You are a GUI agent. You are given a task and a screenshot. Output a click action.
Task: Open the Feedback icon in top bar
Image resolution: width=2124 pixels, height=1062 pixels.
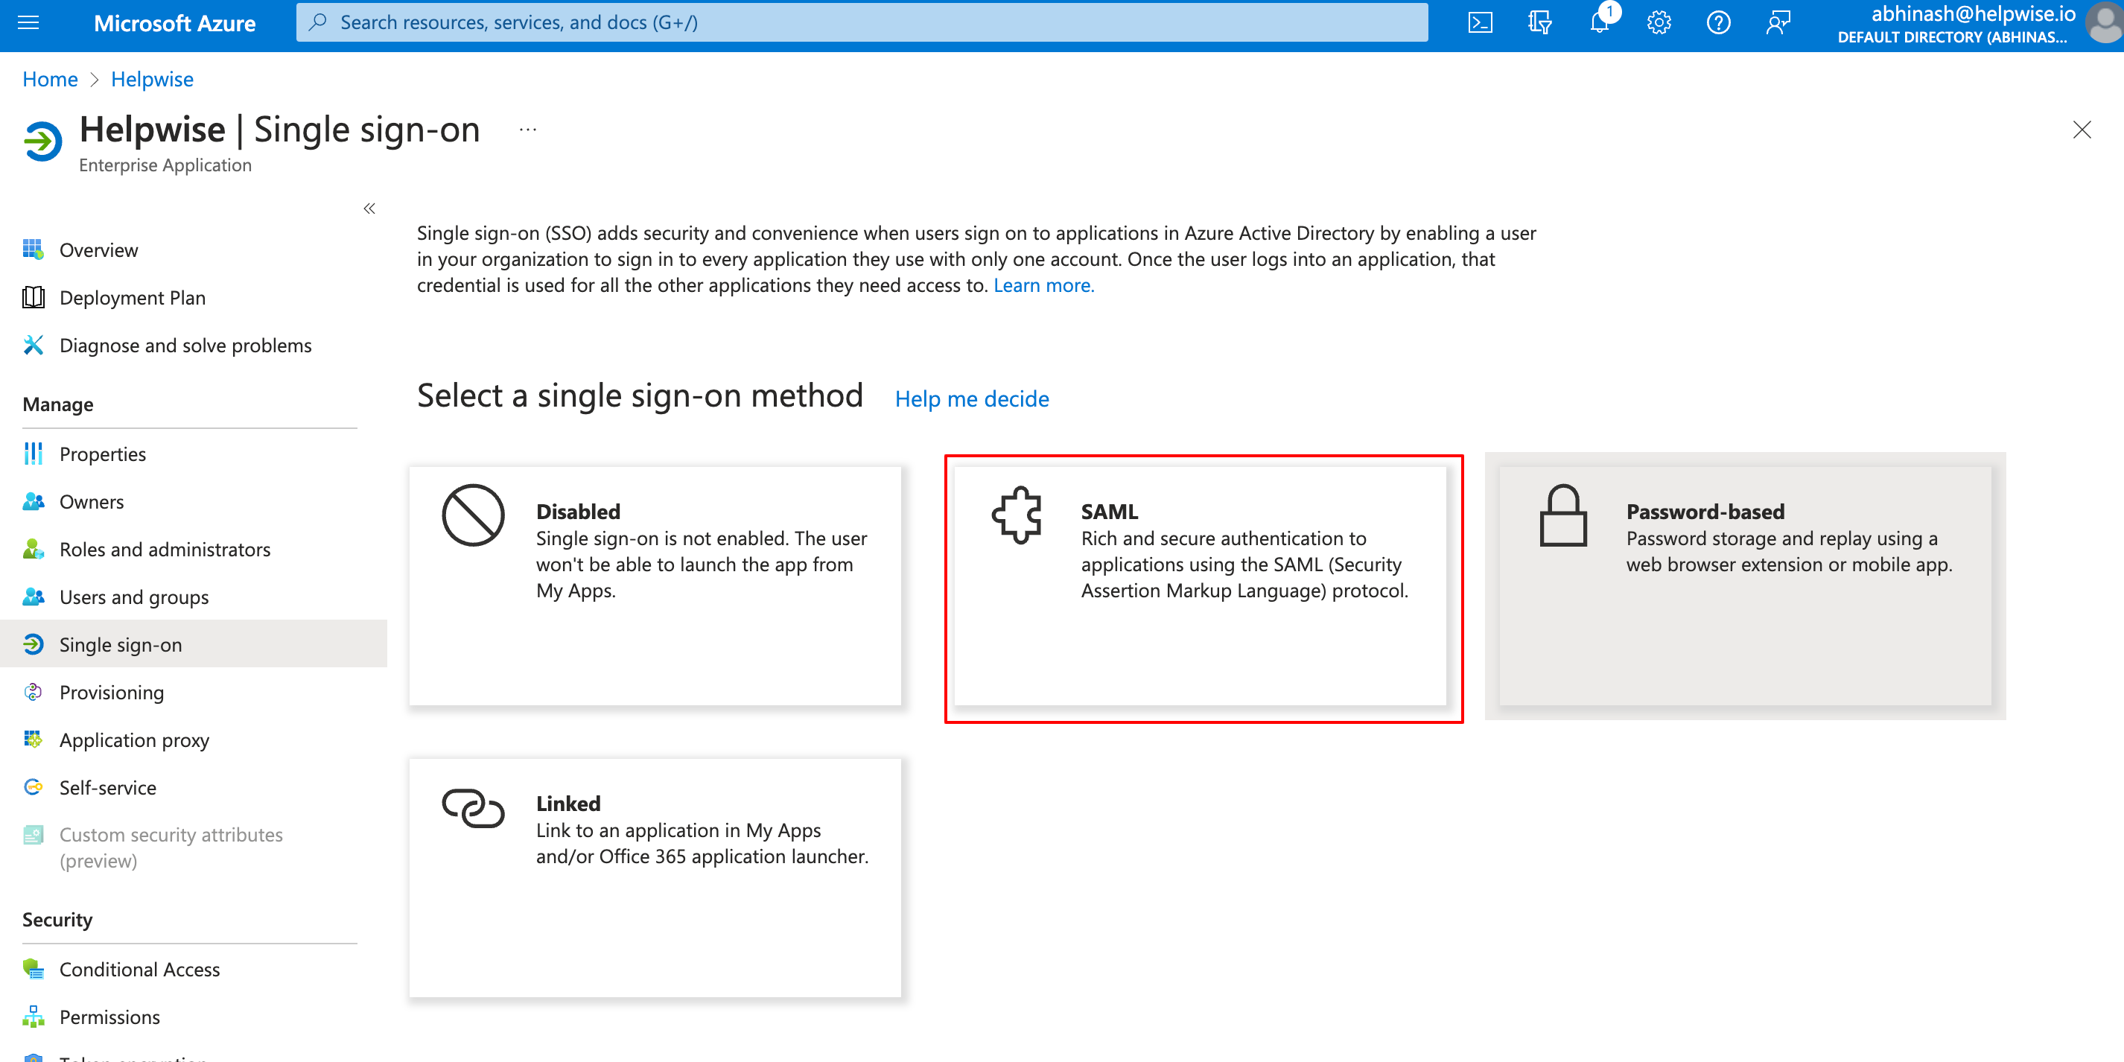(1778, 22)
